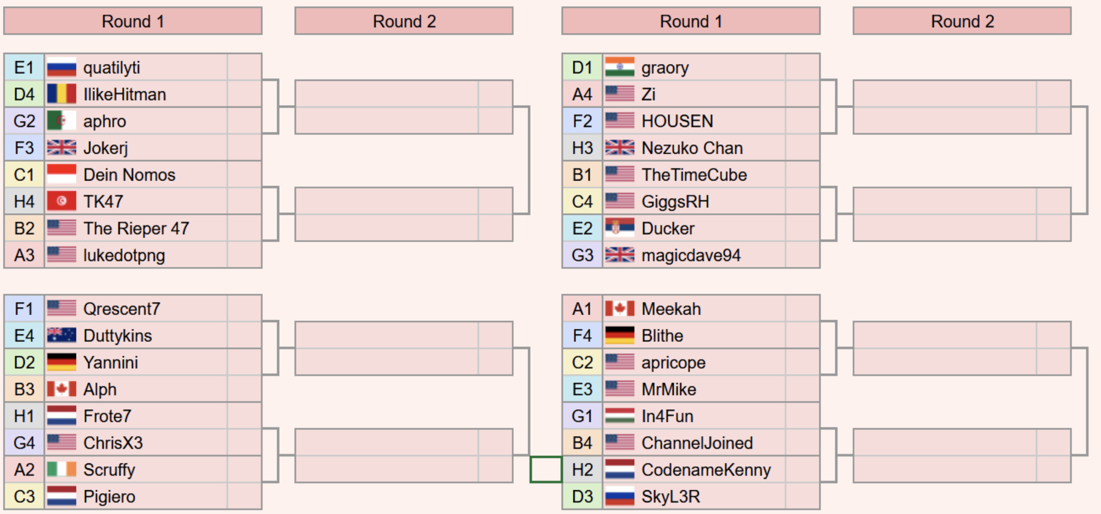Image resolution: width=1101 pixels, height=514 pixels.
Task: Select the rightmost Round 2 header
Action: click(962, 21)
